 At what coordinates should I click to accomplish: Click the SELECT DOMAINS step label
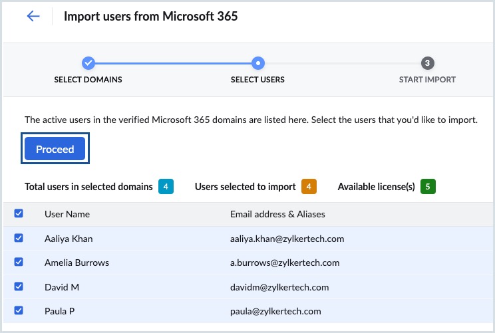pyautogui.click(x=88, y=80)
